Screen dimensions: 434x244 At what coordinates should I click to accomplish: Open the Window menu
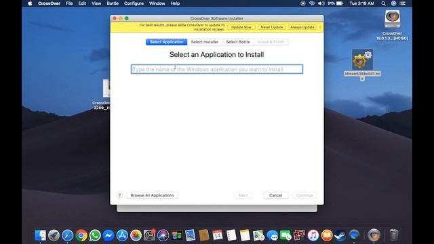(157, 3)
